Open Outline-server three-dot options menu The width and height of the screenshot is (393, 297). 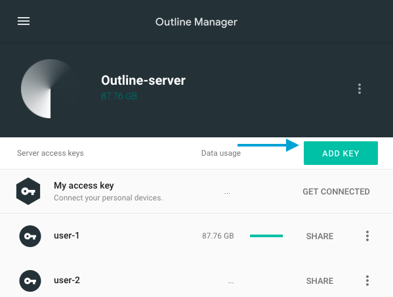coord(360,89)
